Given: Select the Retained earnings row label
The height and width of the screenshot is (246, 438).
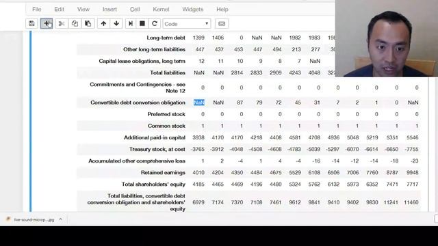Looking at the screenshot, I should point(163,173).
